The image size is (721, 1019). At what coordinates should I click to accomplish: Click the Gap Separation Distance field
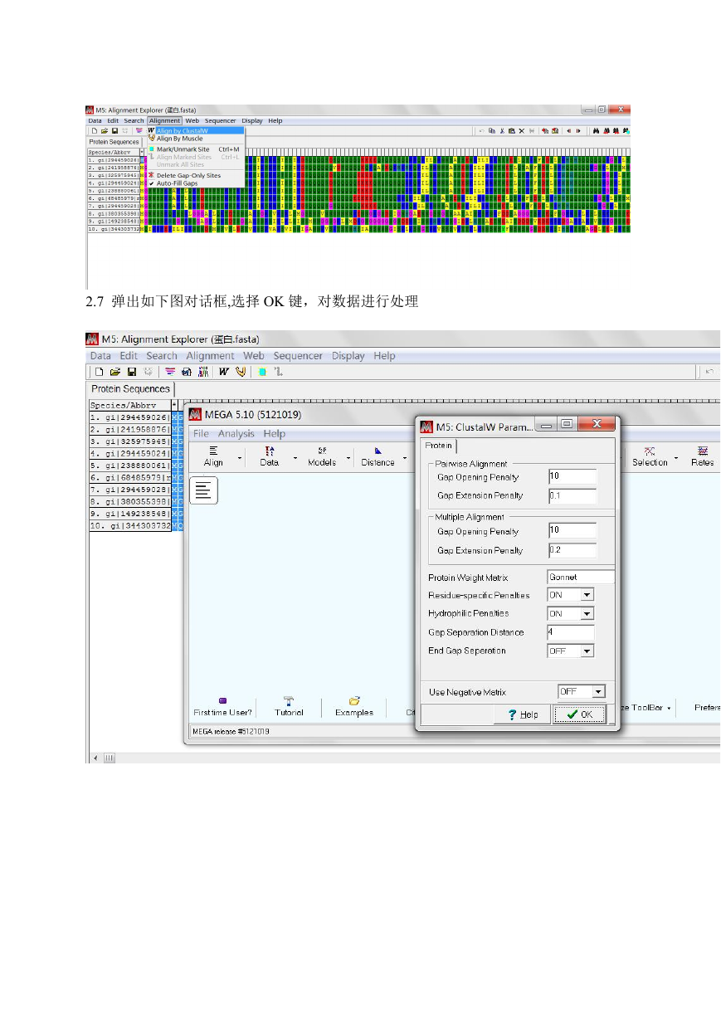pos(571,632)
